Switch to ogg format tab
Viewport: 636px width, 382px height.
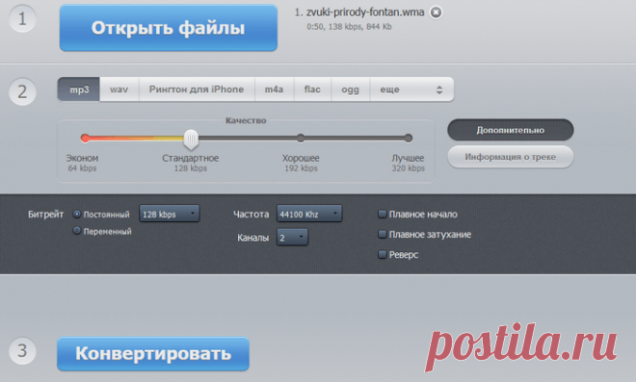tap(351, 89)
